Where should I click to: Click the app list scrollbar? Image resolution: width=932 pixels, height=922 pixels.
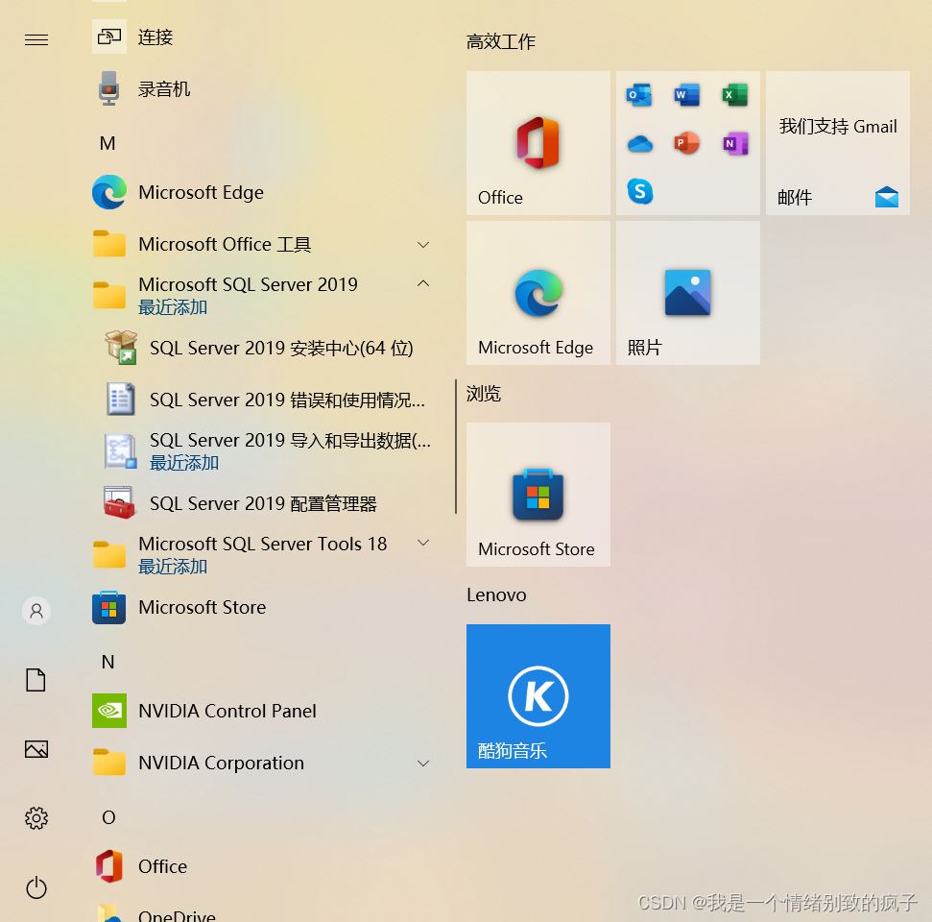click(456, 447)
